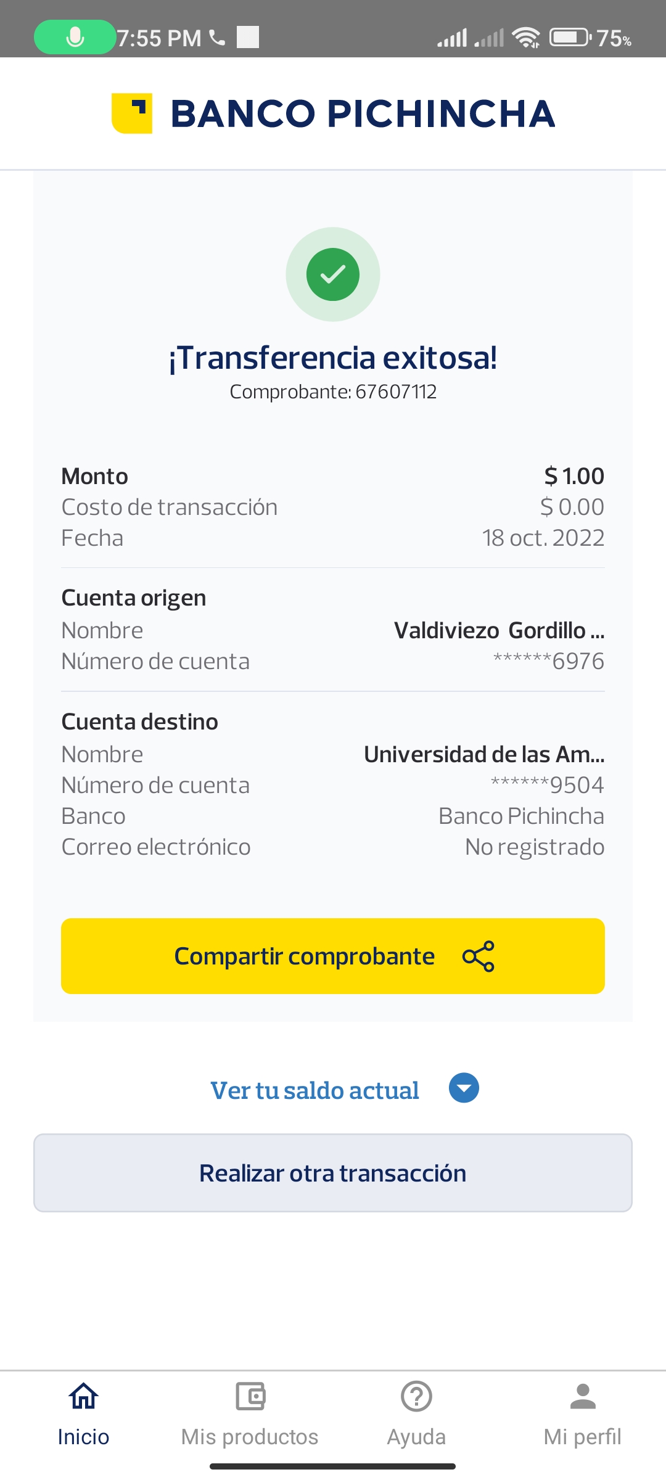Switch to the Ayuda tab
The width and height of the screenshot is (666, 1480).
[416, 1437]
